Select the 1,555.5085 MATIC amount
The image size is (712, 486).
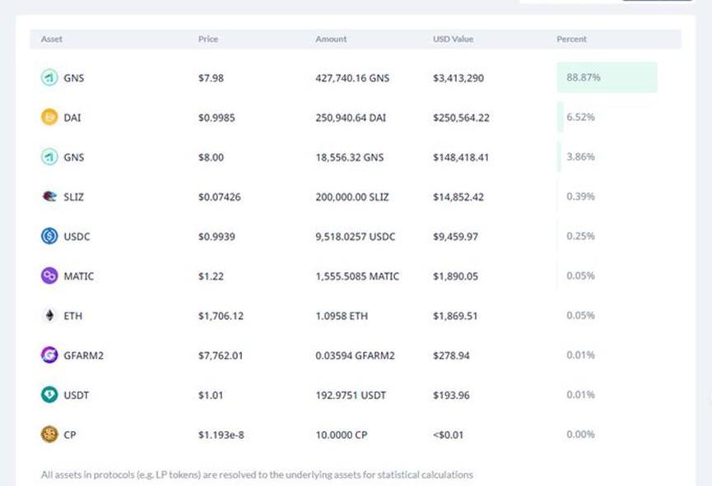[357, 276]
